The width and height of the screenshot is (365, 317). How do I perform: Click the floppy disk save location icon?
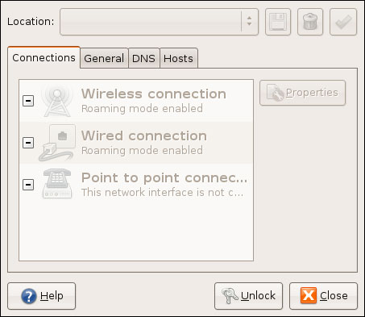coord(278,22)
